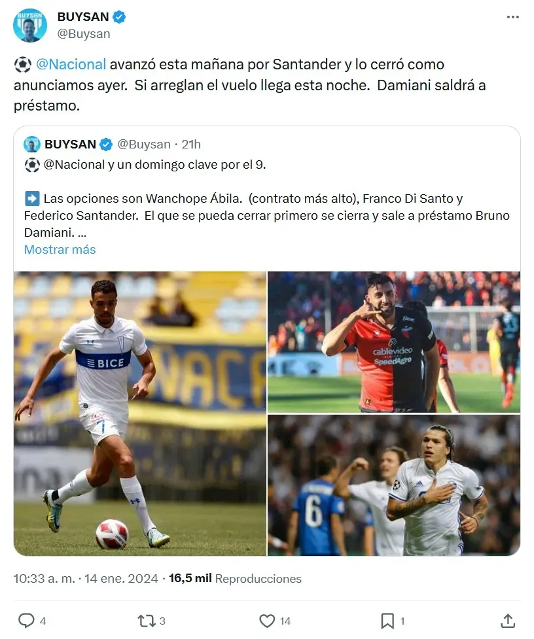Expand quoted tweet with Mostrar más
Image resolution: width=534 pixels, height=639 pixels.
click(60, 249)
